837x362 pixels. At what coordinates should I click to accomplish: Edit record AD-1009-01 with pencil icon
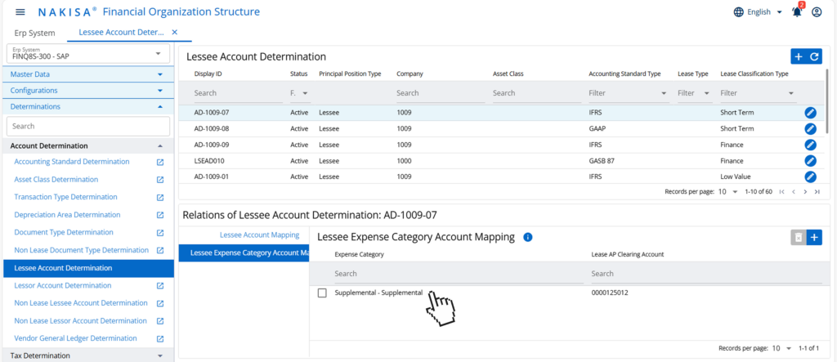pos(810,177)
